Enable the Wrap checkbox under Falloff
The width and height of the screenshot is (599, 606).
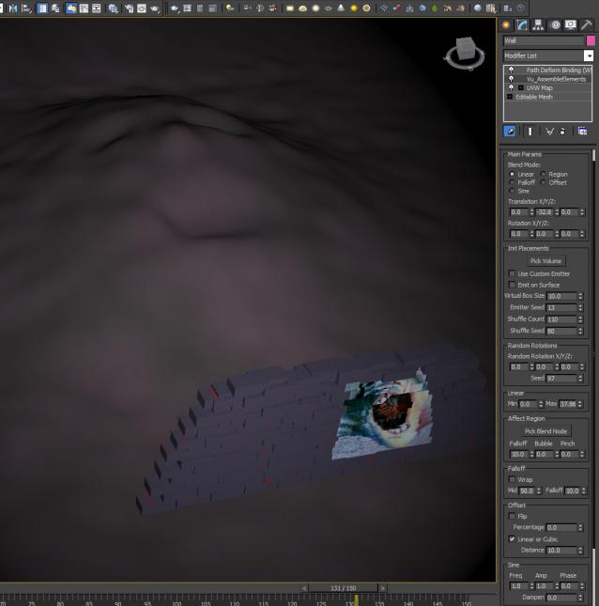512,479
